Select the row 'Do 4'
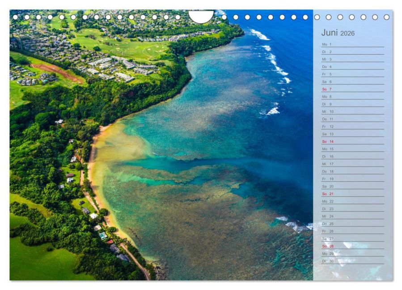This screenshot has height=290, width=402. pos(353,67)
